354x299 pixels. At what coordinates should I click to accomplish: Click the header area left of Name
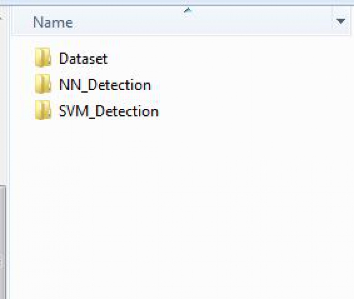21,22
